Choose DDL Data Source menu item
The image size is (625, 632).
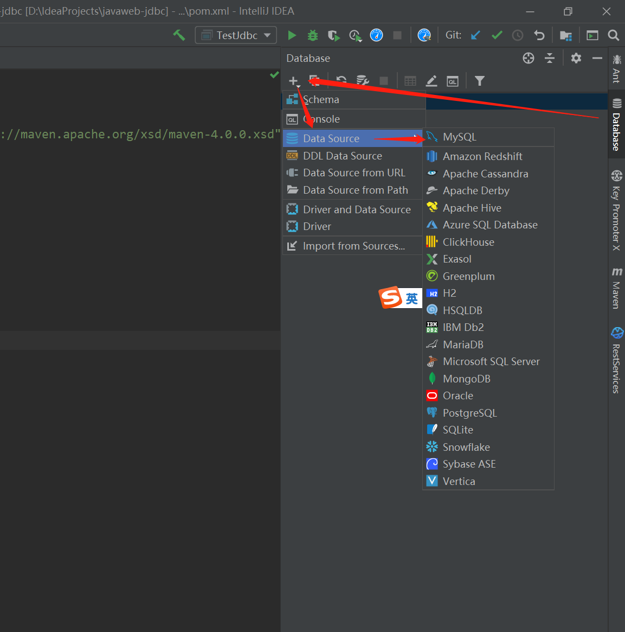[353, 156]
